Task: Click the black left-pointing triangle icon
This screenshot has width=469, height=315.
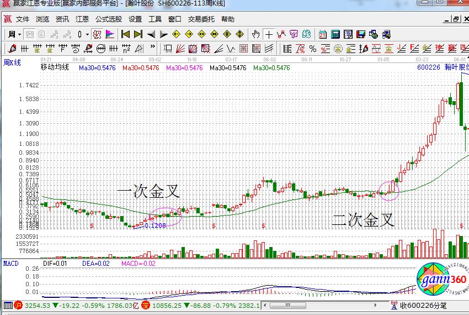Action: tap(151, 34)
